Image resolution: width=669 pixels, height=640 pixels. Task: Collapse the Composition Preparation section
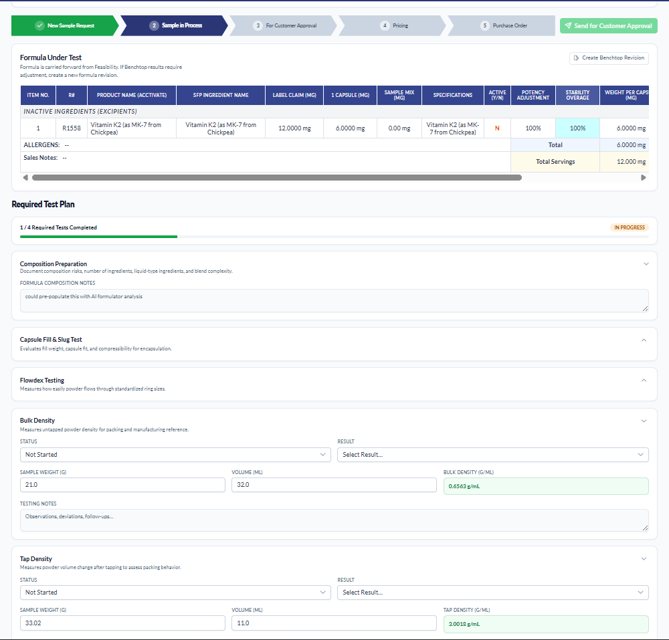click(x=646, y=264)
